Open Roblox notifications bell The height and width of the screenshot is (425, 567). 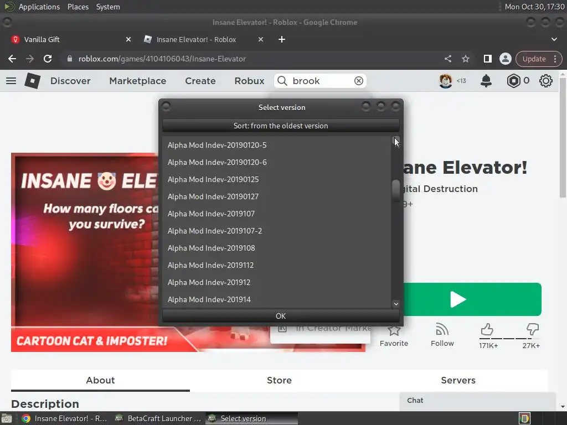(486, 81)
